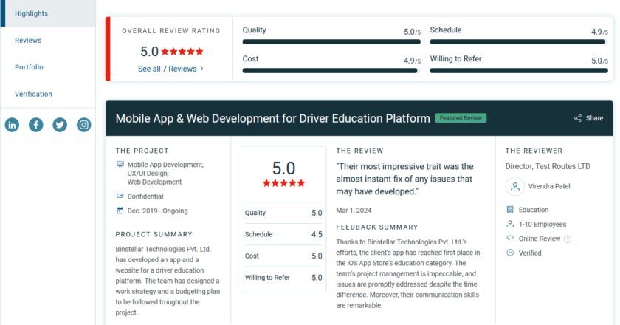Click the PROJECT SUMMARY heading

pos(154,234)
